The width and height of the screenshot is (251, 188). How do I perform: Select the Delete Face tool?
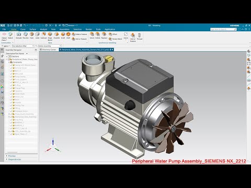[98, 36]
